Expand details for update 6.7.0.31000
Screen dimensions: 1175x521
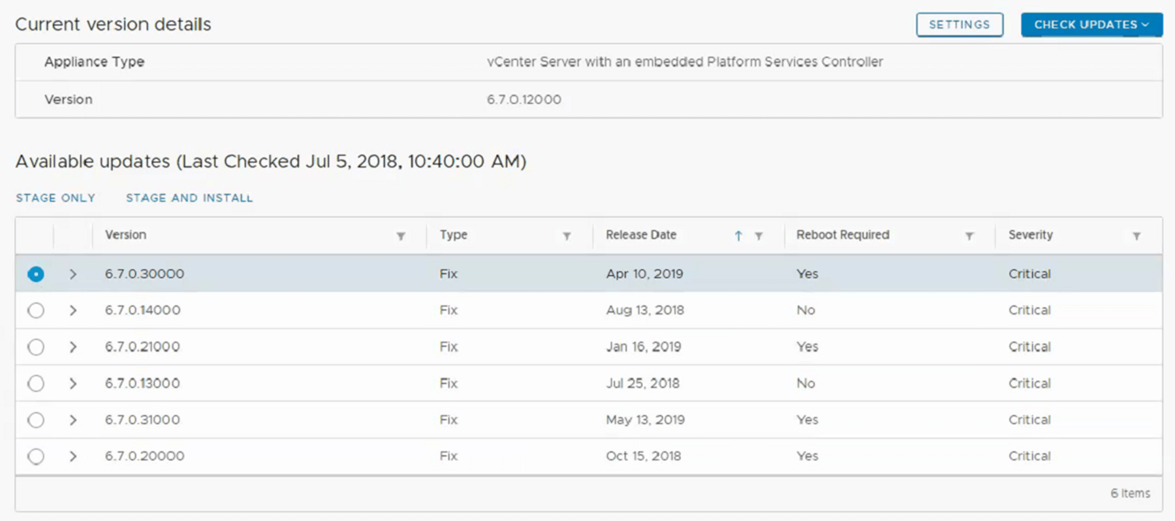pyautogui.click(x=73, y=420)
